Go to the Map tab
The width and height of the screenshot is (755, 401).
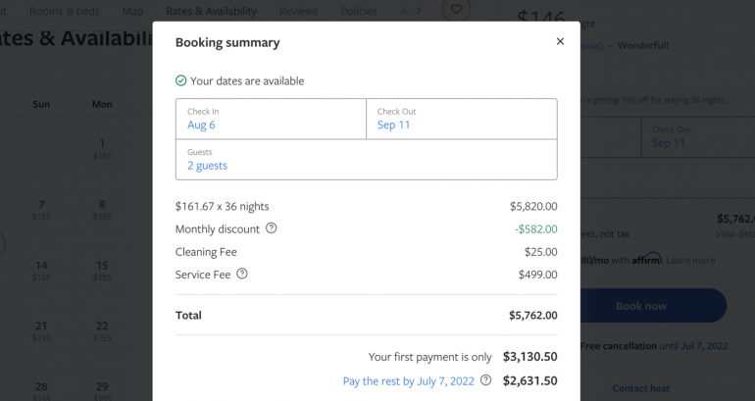[x=132, y=12]
